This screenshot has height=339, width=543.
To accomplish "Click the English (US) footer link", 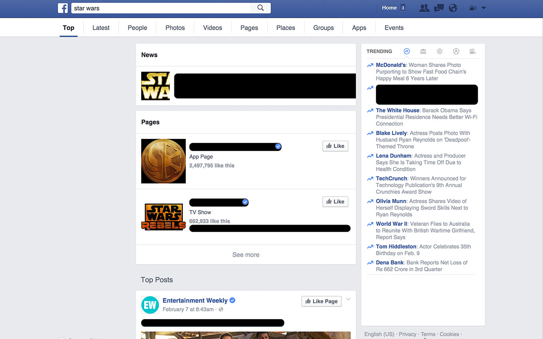I will pos(379,334).
